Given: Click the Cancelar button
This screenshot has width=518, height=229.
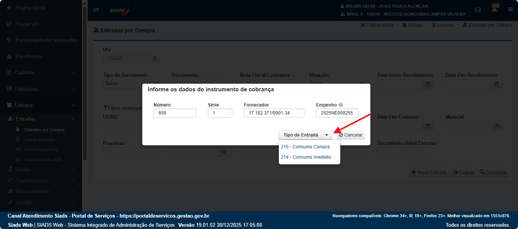Looking at the screenshot, I should (x=351, y=135).
